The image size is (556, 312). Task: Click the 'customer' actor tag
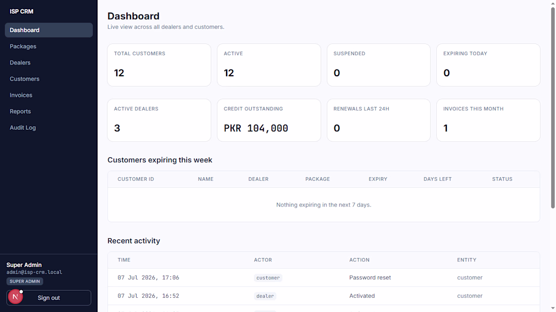268,278
